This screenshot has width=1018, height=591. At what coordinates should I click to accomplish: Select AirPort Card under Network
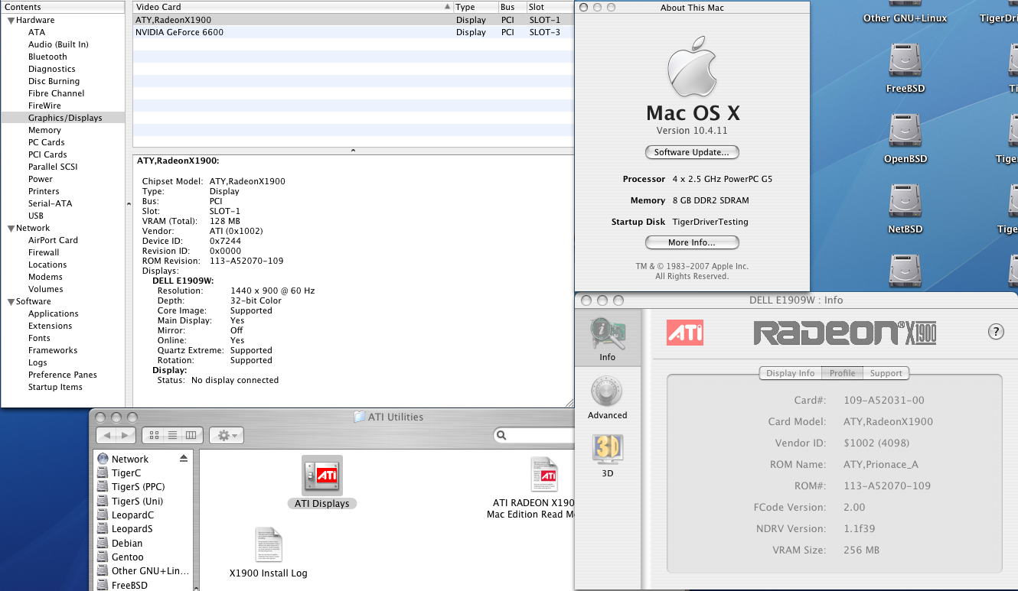point(53,240)
